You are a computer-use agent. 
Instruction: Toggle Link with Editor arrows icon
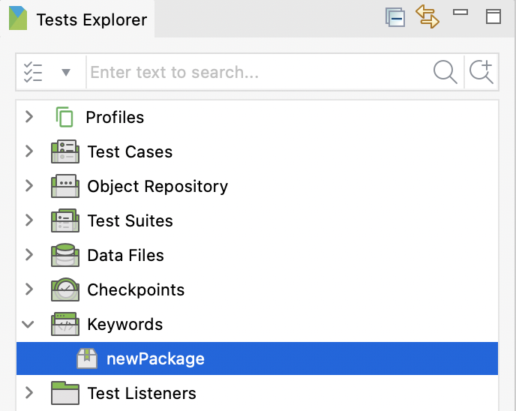(x=427, y=16)
